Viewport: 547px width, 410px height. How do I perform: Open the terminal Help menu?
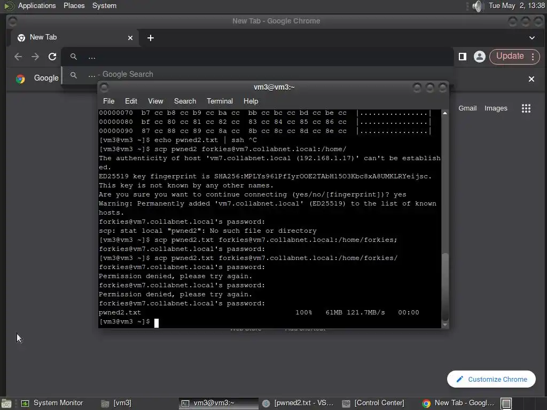251,101
